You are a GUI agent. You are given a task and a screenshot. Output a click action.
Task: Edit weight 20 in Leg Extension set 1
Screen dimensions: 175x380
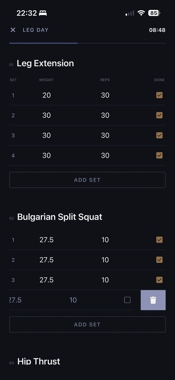[x=46, y=95]
